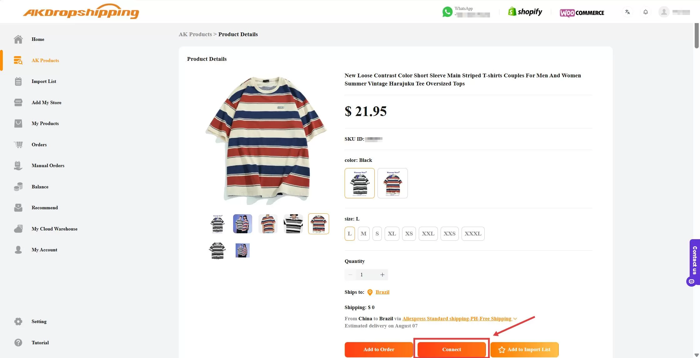Select size XL
Viewport: 700px width, 358px height.
click(392, 234)
